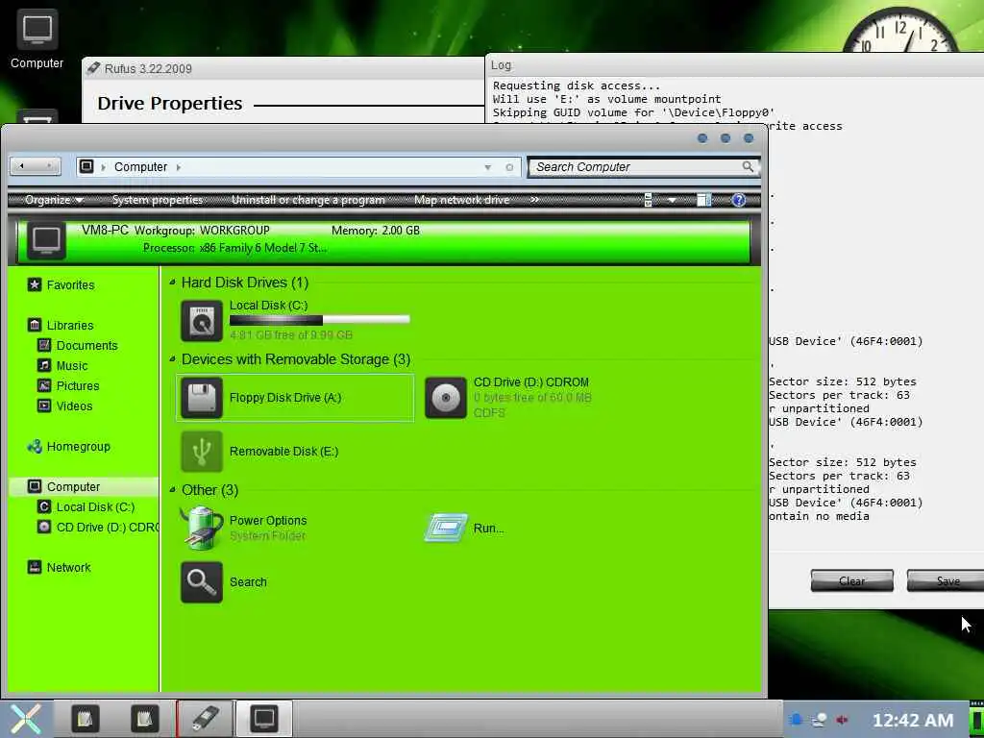Open second notepad taskbar icon

[144, 719]
